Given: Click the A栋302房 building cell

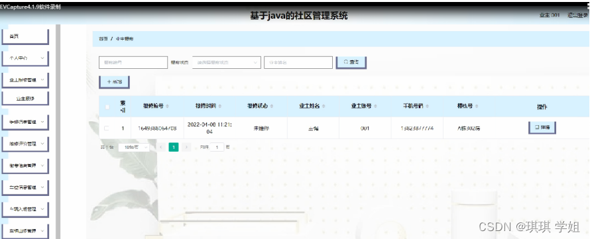Looking at the screenshot, I should [469, 128].
